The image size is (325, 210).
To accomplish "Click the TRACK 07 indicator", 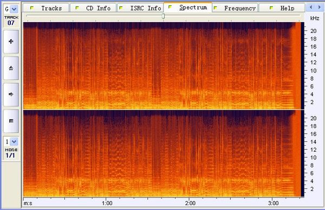I will click(11, 21).
